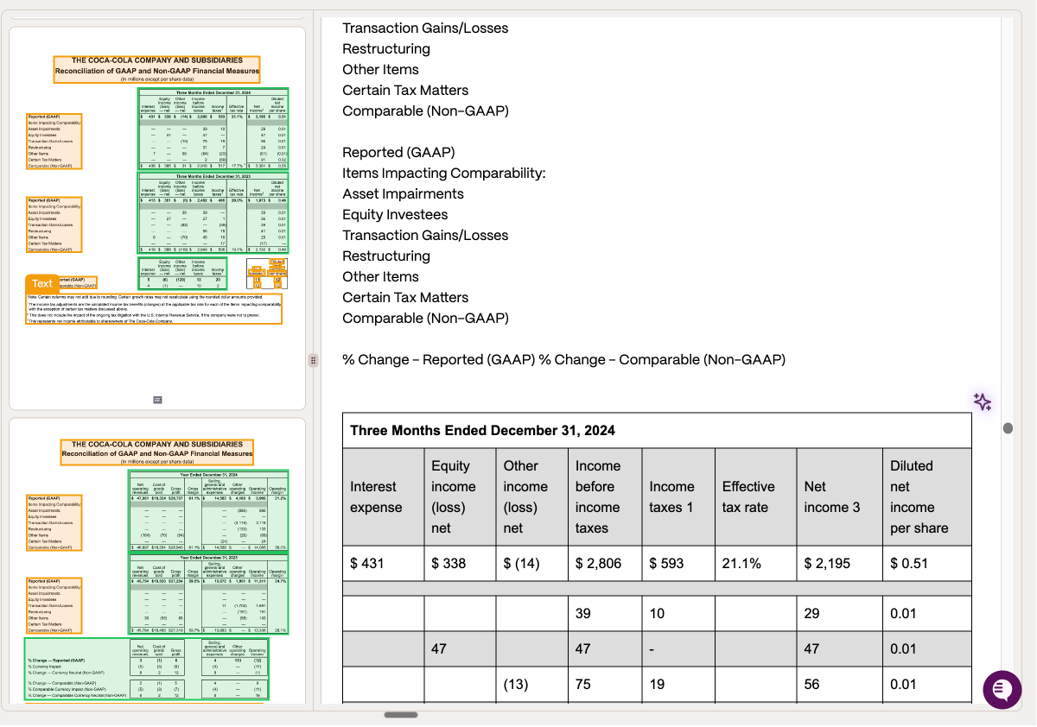Click the 'Interest expense' column header

[x=383, y=496]
